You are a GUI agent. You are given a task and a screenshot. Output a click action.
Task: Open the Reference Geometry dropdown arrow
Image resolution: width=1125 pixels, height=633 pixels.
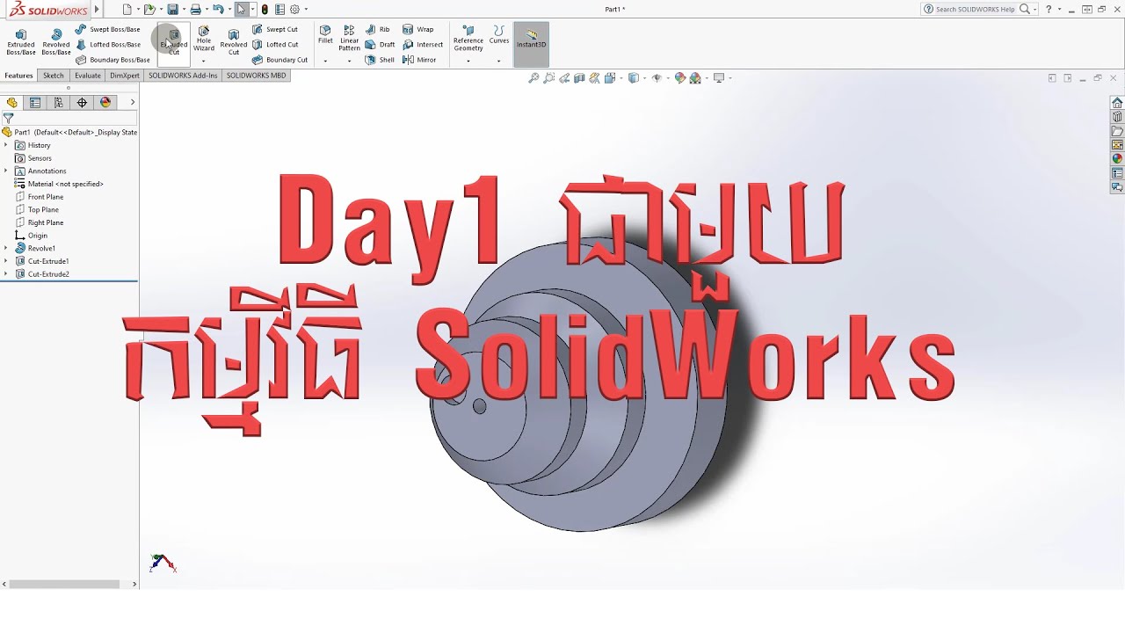click(x=468, y=61)
